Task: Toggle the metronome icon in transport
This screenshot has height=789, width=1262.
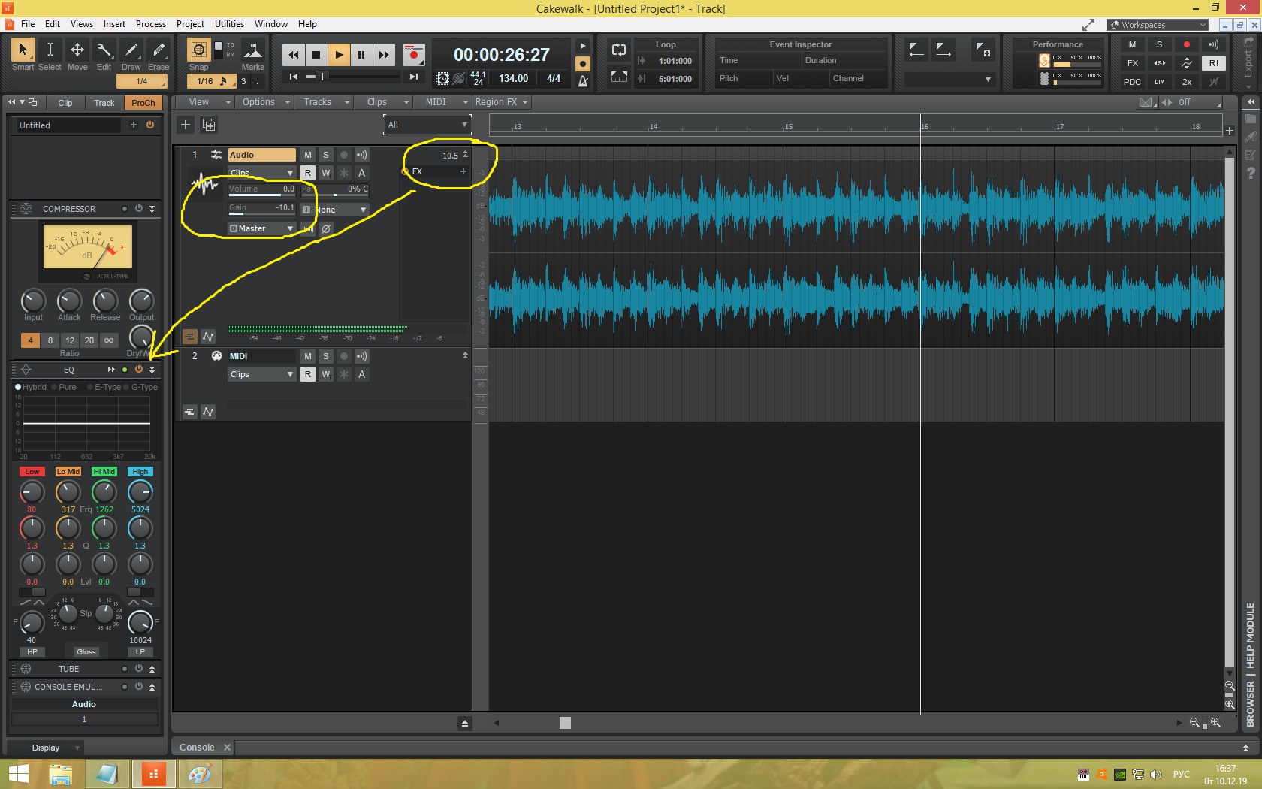Action: [x=583, y=80]
